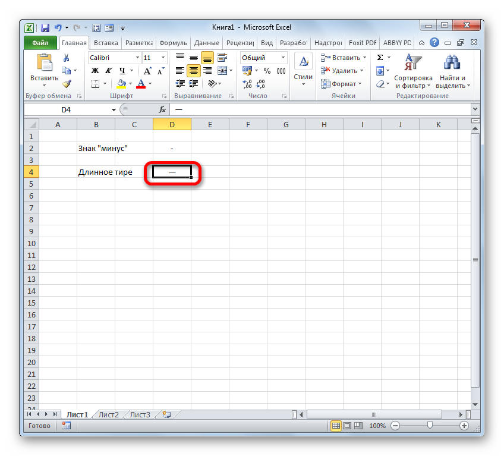Click the Clear eraser icon
504x456 pixels.
coord(380,84)
